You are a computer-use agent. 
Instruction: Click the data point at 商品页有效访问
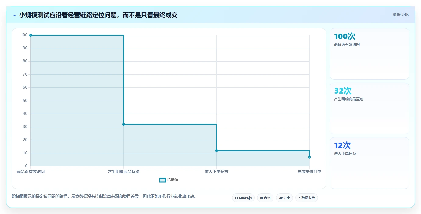pyautogui.click(x=30, y=35)
